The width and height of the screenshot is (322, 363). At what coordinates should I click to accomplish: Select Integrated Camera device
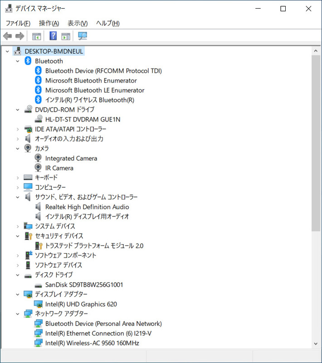(x=71, y=158)
